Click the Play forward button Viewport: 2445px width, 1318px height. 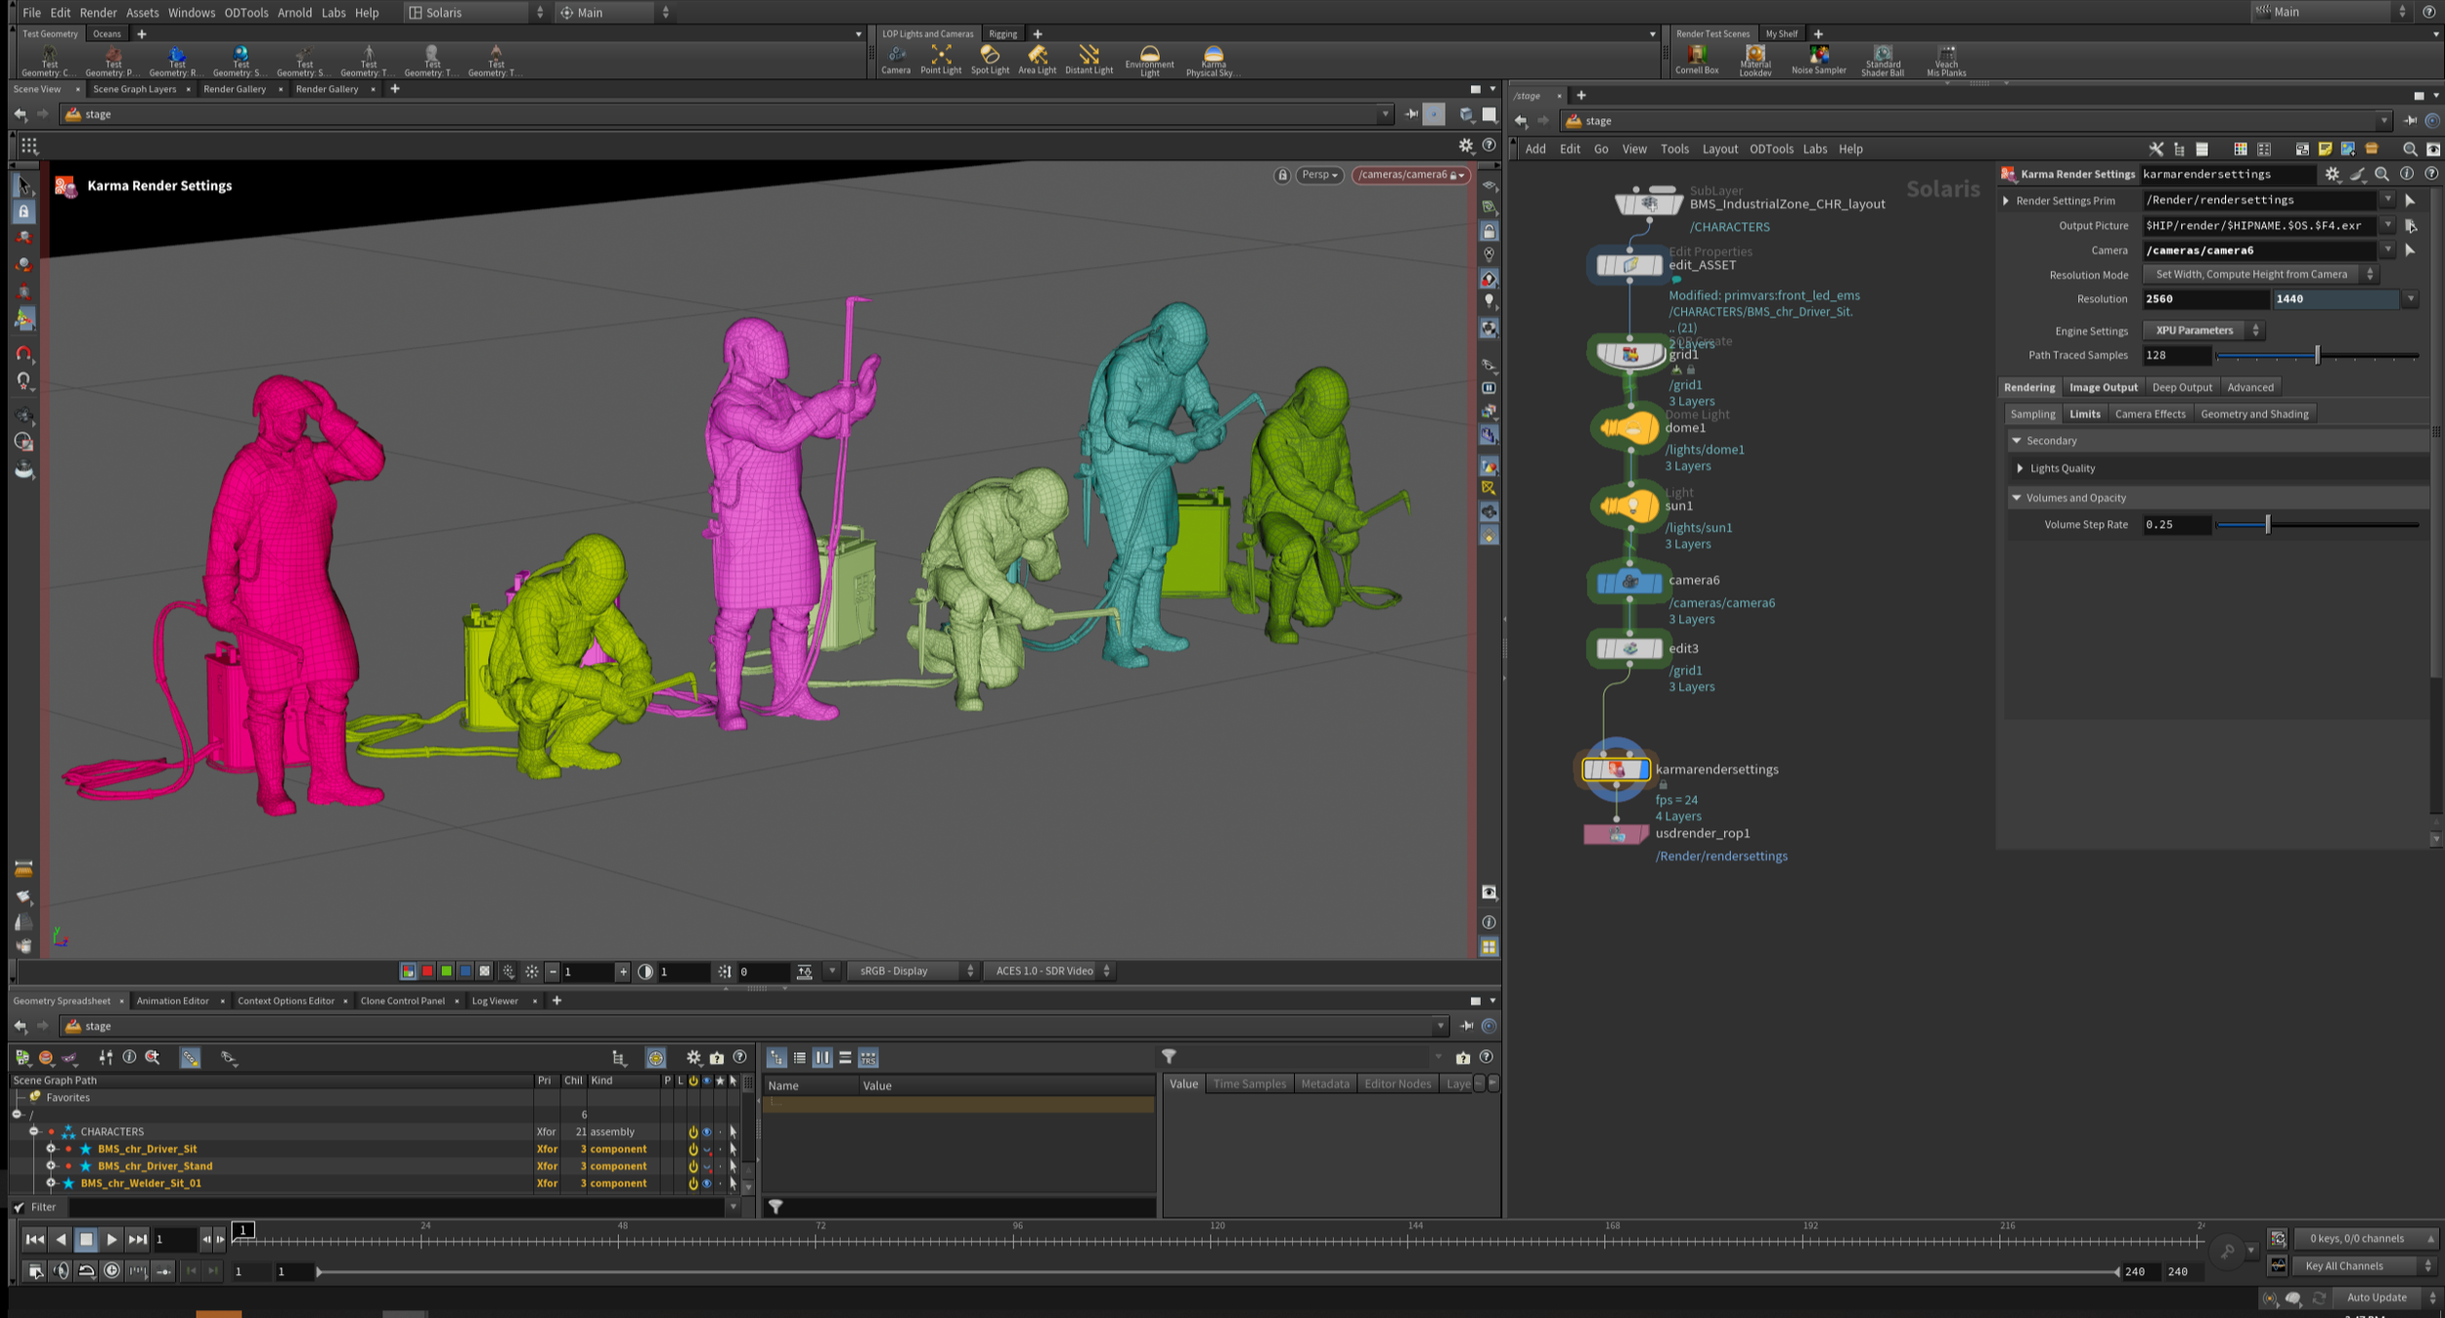tap(111, 1240)
